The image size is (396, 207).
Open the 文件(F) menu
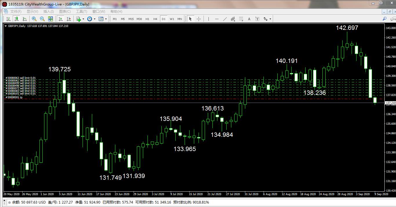[16, 12]
